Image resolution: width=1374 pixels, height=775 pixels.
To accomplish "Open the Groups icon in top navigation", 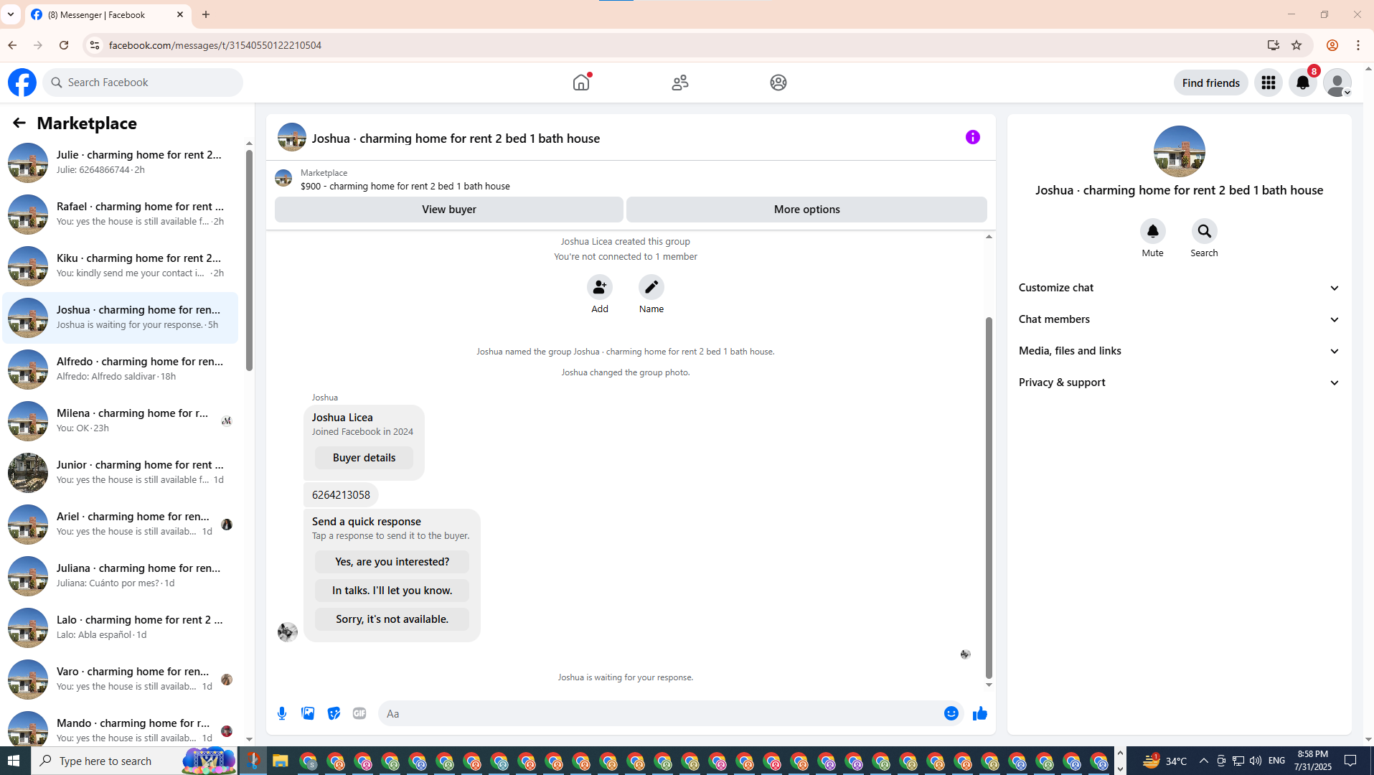I will pyautogui.click(x=778, y=83).
